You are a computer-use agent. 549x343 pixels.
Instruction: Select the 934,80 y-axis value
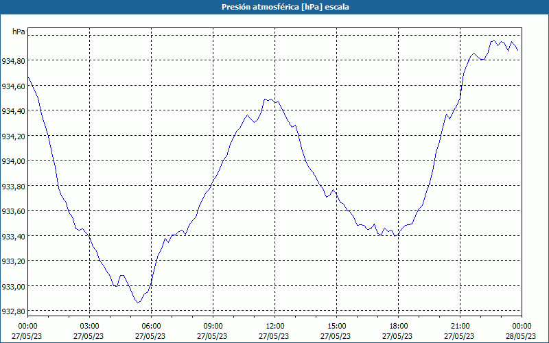click(13, 61)
